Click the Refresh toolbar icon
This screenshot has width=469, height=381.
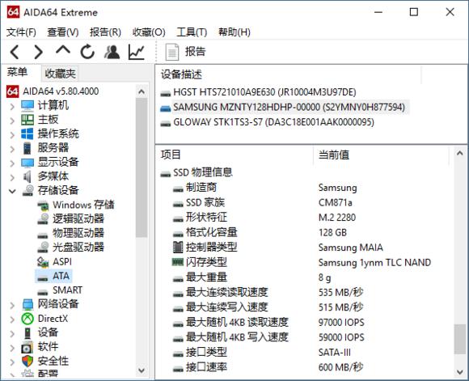87,52
